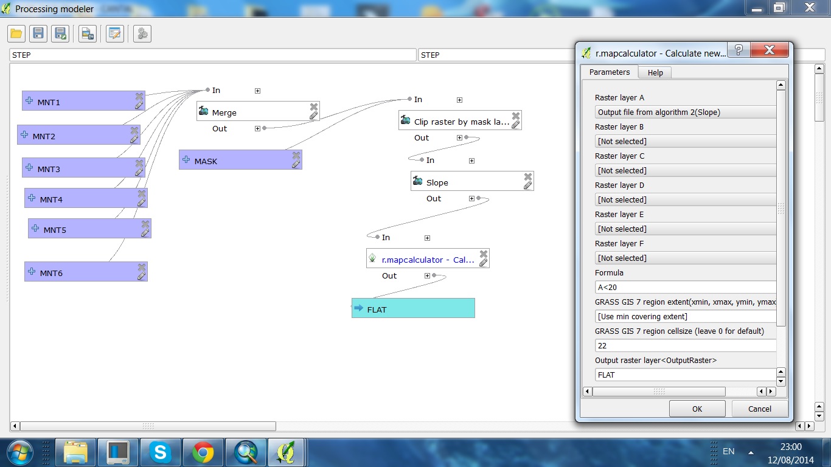This screenshot has width=831, height=467.
Task: Click the Edit model help icon
Action: click(x=114, y=33)
